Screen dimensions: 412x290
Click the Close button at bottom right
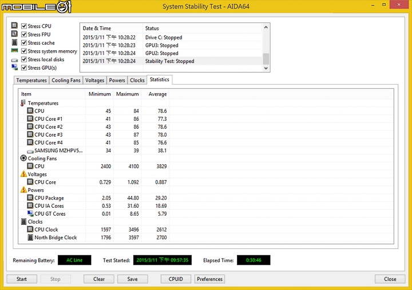coord(390,279)
